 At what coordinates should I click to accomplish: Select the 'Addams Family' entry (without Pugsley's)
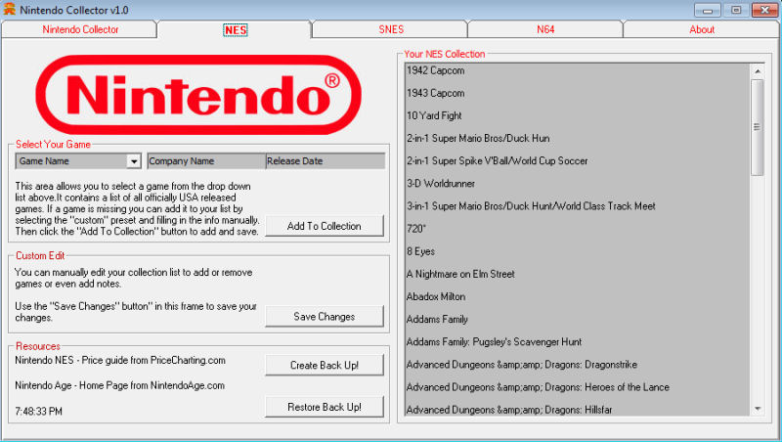[437, 320]
